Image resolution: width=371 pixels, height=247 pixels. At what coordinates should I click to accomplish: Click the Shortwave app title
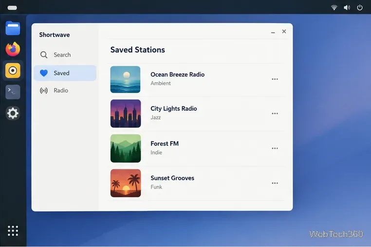tap(55, 35)
